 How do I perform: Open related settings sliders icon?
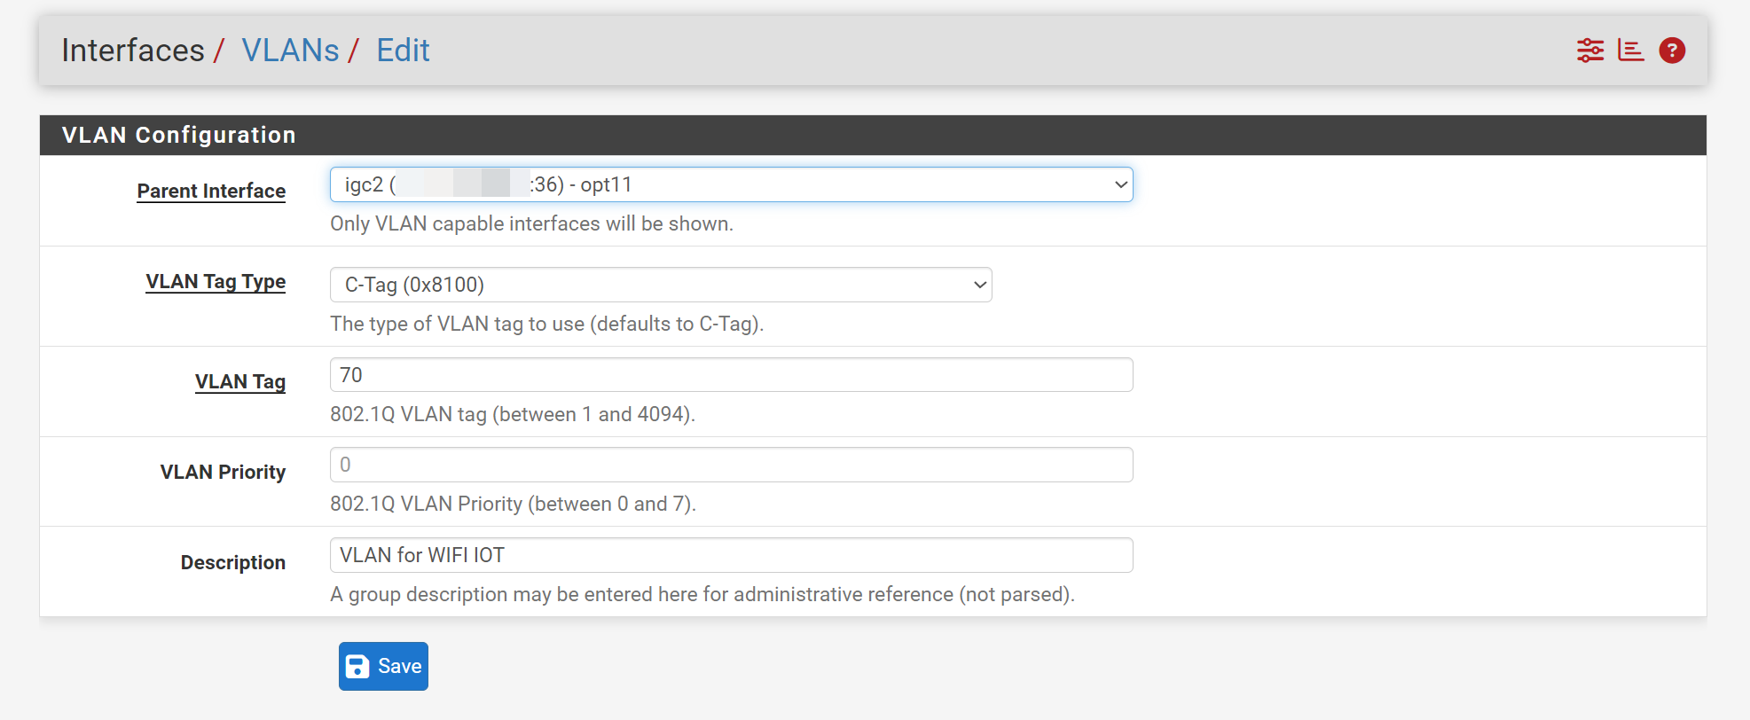(x=1589, y=51)
